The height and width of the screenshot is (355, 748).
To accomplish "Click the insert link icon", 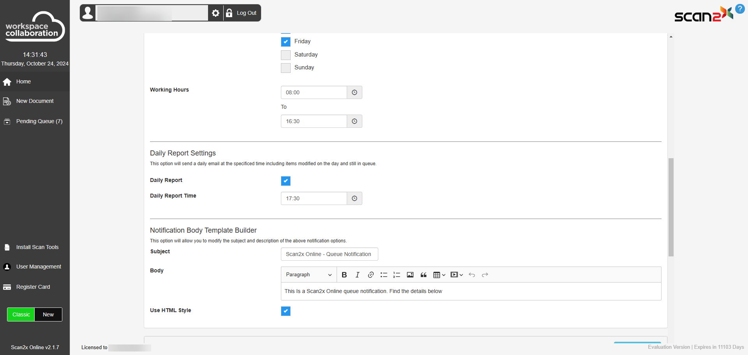I will click(x=370, y=275).
